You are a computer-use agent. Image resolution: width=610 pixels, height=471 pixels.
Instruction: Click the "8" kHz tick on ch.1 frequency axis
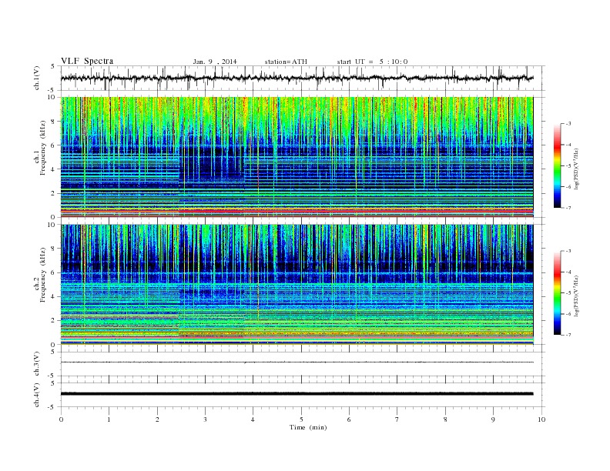[x=53, y=122]
